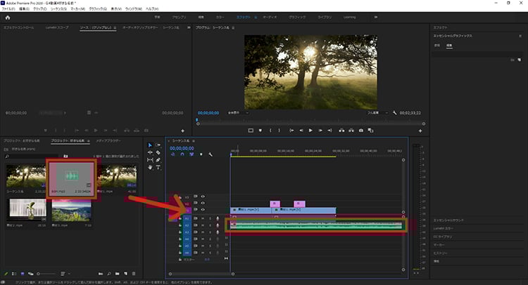Open the Sequence menu in menu bar
Screen dimensions: 528x285
coord(60,9)
